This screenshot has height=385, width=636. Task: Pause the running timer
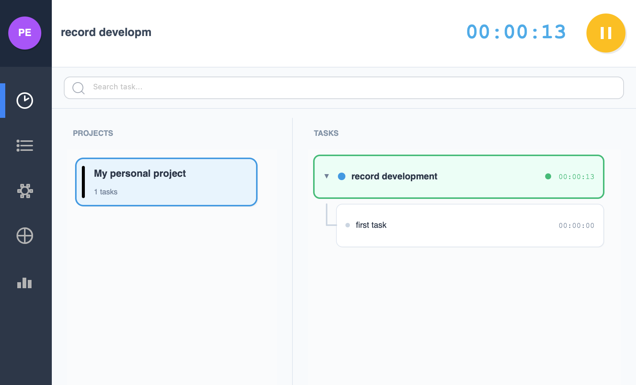pos(606,33)
